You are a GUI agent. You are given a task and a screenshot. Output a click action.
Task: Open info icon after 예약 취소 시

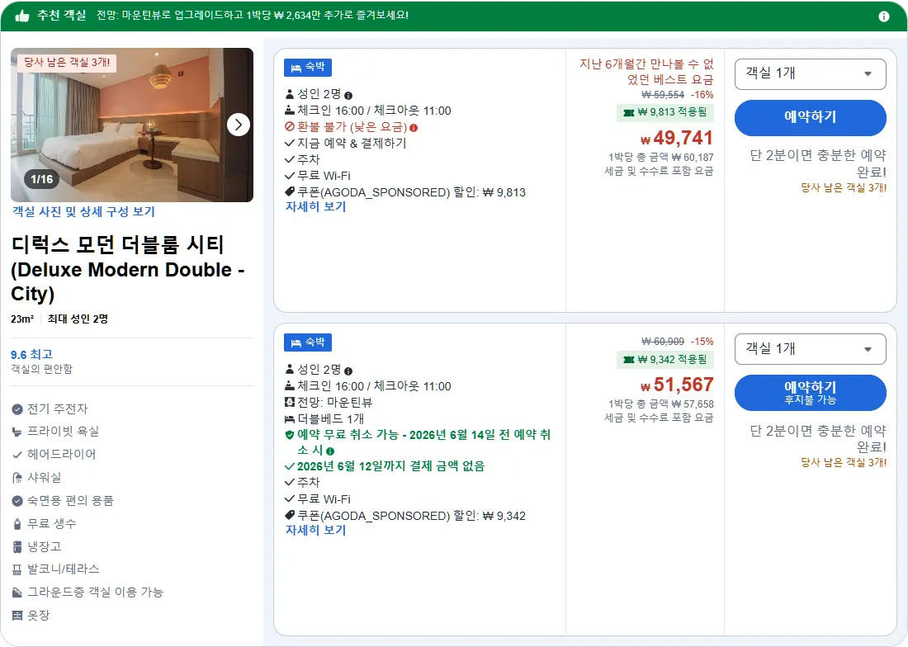point(330,451)
